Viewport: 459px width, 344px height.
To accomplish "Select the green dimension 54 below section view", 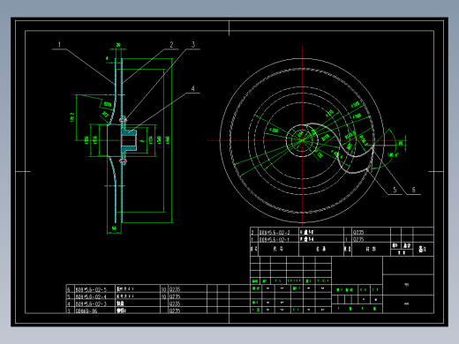I will pos(114,228).
